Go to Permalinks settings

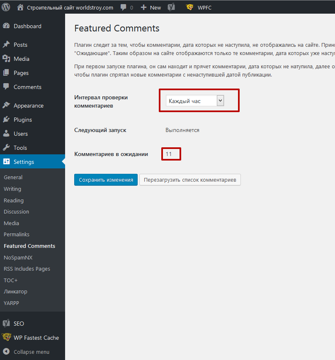coord(17,234)
